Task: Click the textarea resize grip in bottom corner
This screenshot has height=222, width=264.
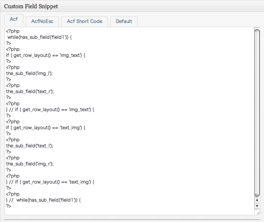Action: (258, 213)
